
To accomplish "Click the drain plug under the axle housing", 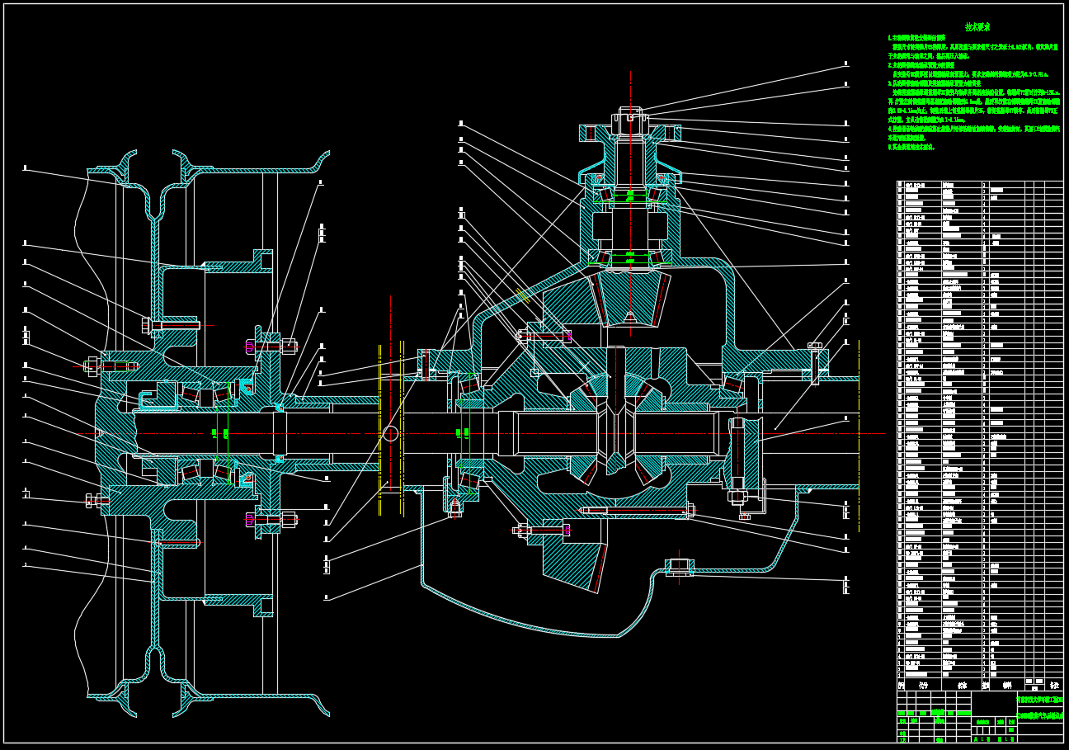I will click(x=678, y=567).
